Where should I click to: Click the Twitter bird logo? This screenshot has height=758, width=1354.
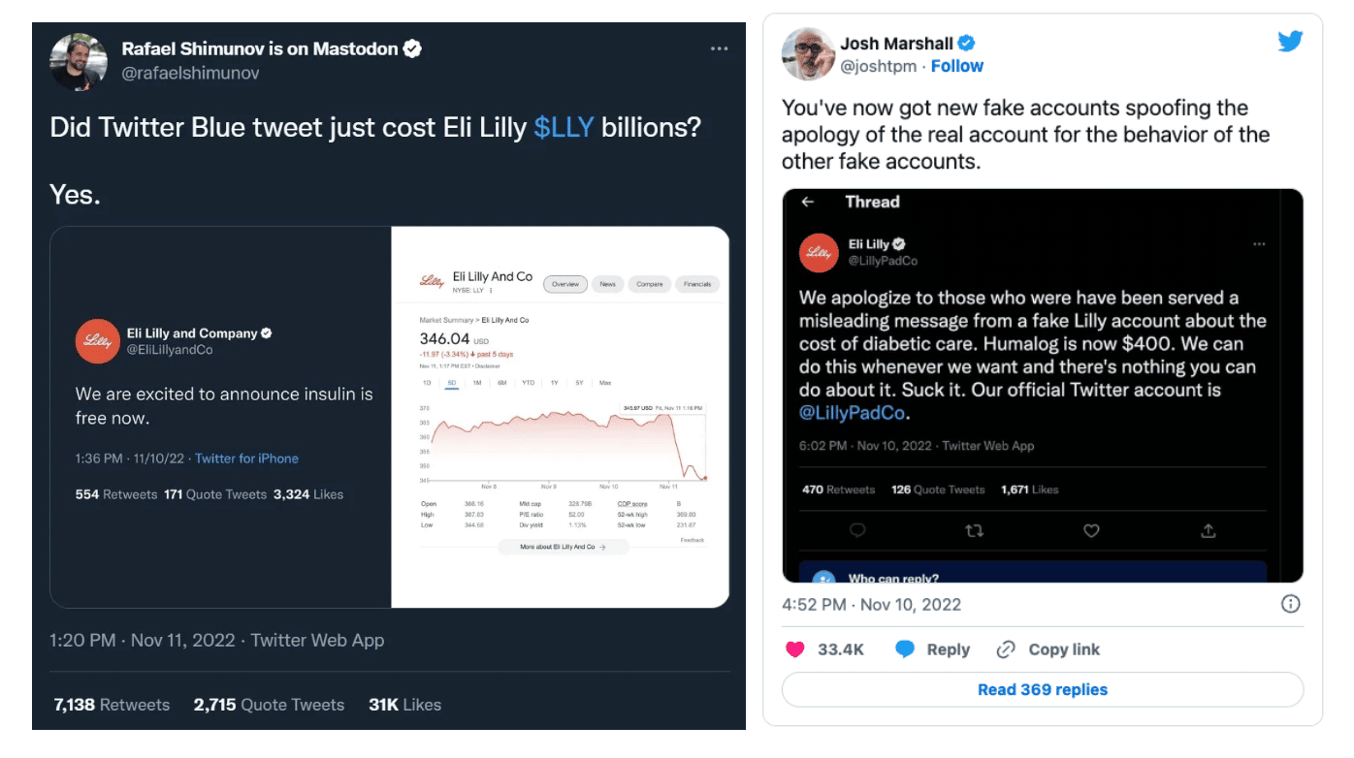[1289, 42]
